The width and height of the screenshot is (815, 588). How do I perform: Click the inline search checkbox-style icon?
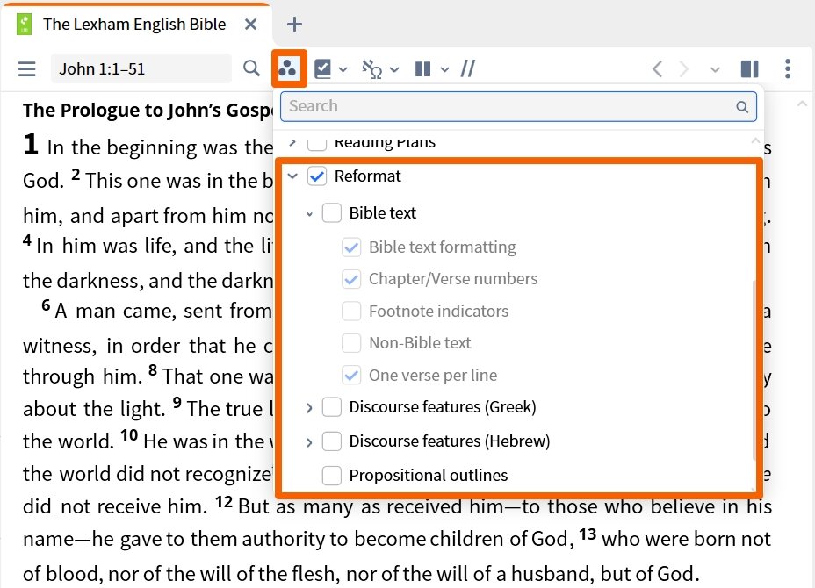click(x=323, y=68)
